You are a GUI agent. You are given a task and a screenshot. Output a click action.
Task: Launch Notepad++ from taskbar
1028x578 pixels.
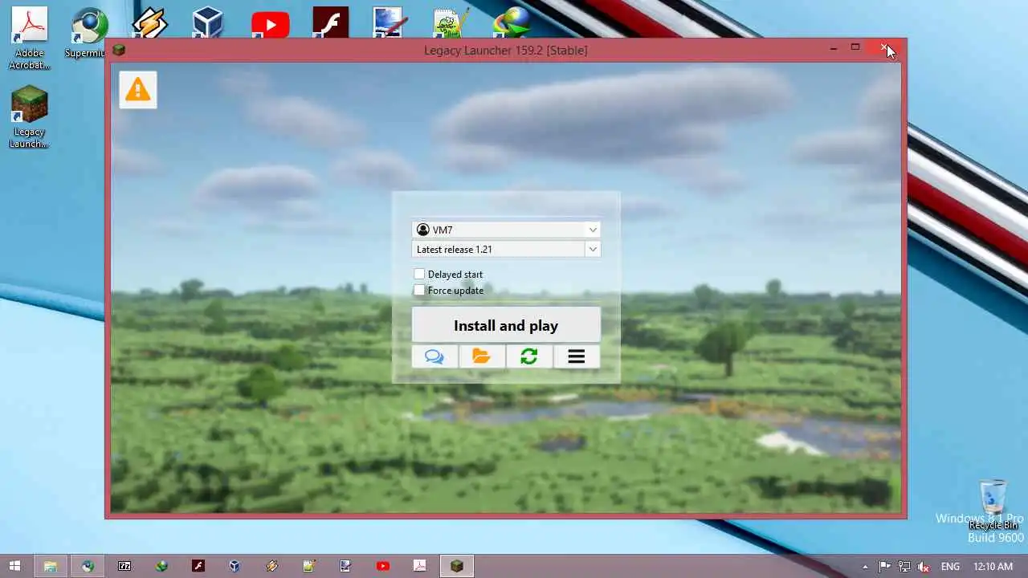[308, 566]
